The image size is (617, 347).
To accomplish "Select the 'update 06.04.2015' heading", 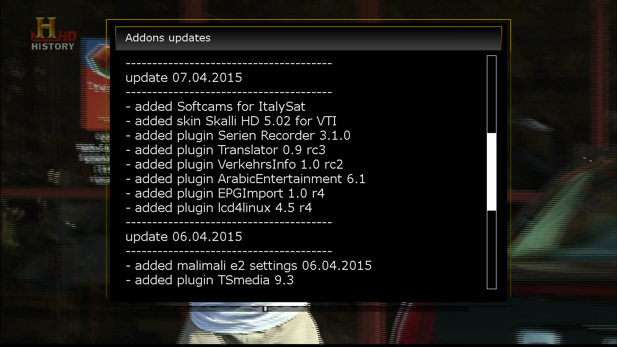I will point(184,237).
